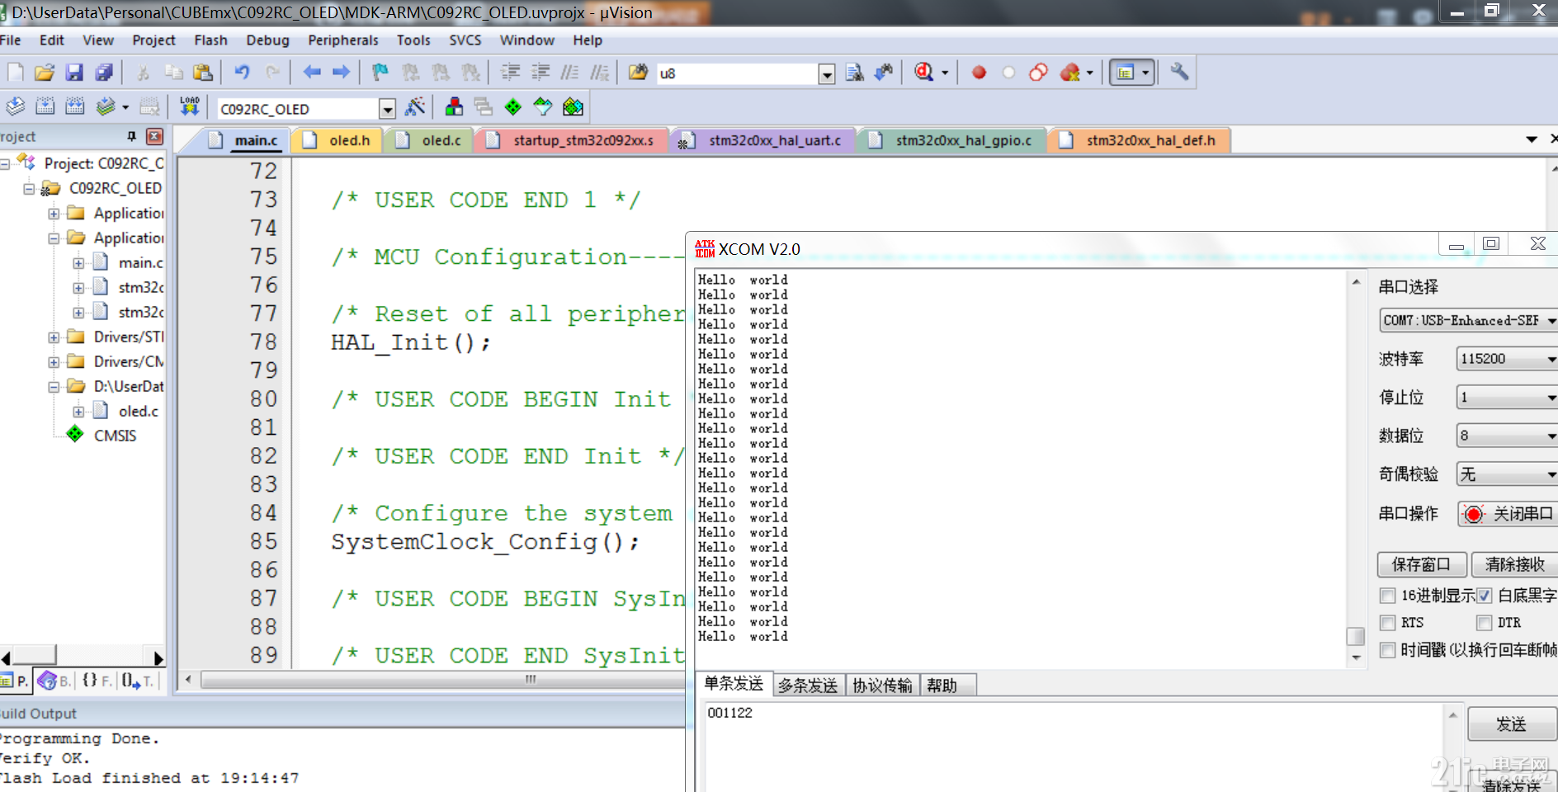The height and width of the screenshot is (792, 1558).
Task: Switch to the oled.h editor tab
Action: [x=338, y=140]
